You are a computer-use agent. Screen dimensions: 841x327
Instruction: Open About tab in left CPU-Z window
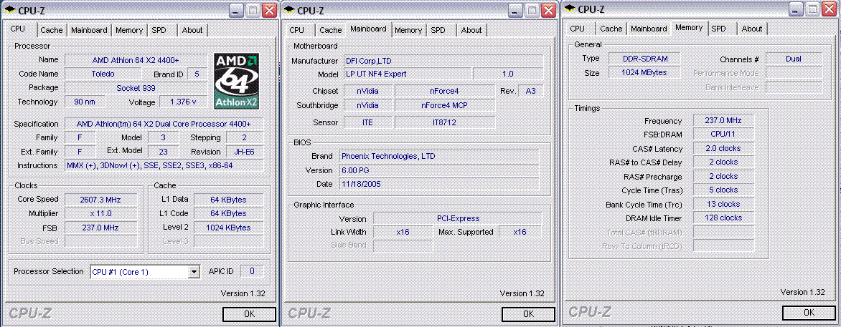click(x=192, y=30)
